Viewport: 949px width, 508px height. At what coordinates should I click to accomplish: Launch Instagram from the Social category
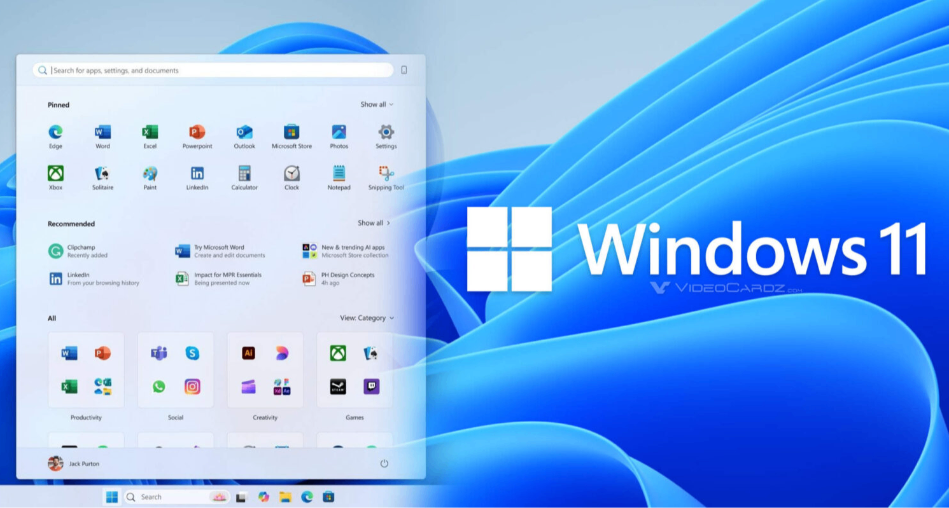(x=192, y=387)
